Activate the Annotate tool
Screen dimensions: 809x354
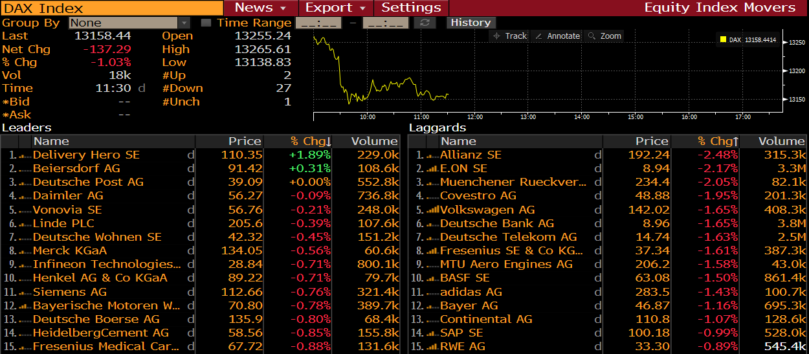click(x=557, y=36)
